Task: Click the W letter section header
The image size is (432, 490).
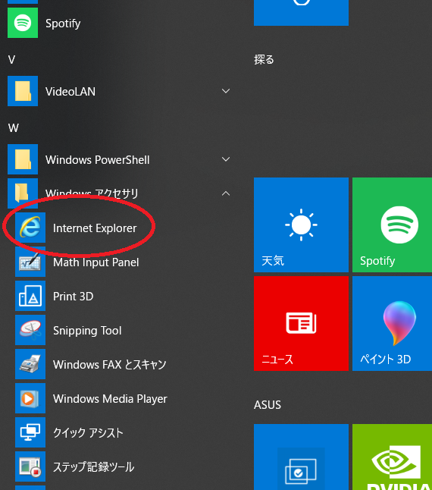Action: point(14,128)
